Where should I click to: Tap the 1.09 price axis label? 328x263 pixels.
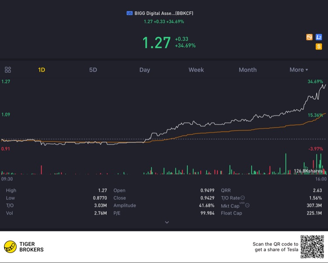(6, 115)
